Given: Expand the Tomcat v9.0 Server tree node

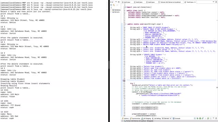Looking at the screenshot, I should click(122, 121).
